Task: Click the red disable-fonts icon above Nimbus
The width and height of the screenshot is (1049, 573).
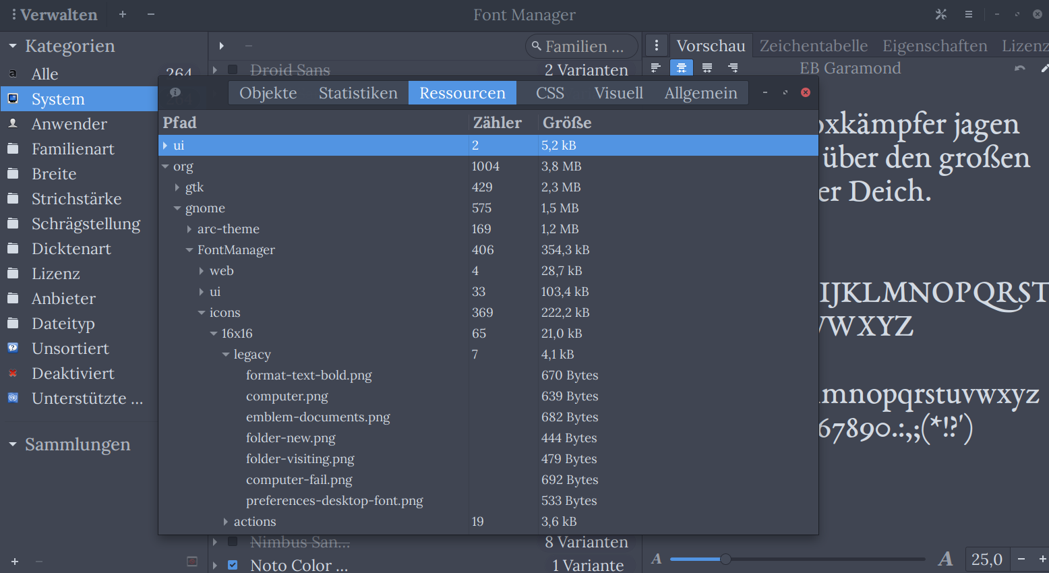Action: tap(192, 560)
